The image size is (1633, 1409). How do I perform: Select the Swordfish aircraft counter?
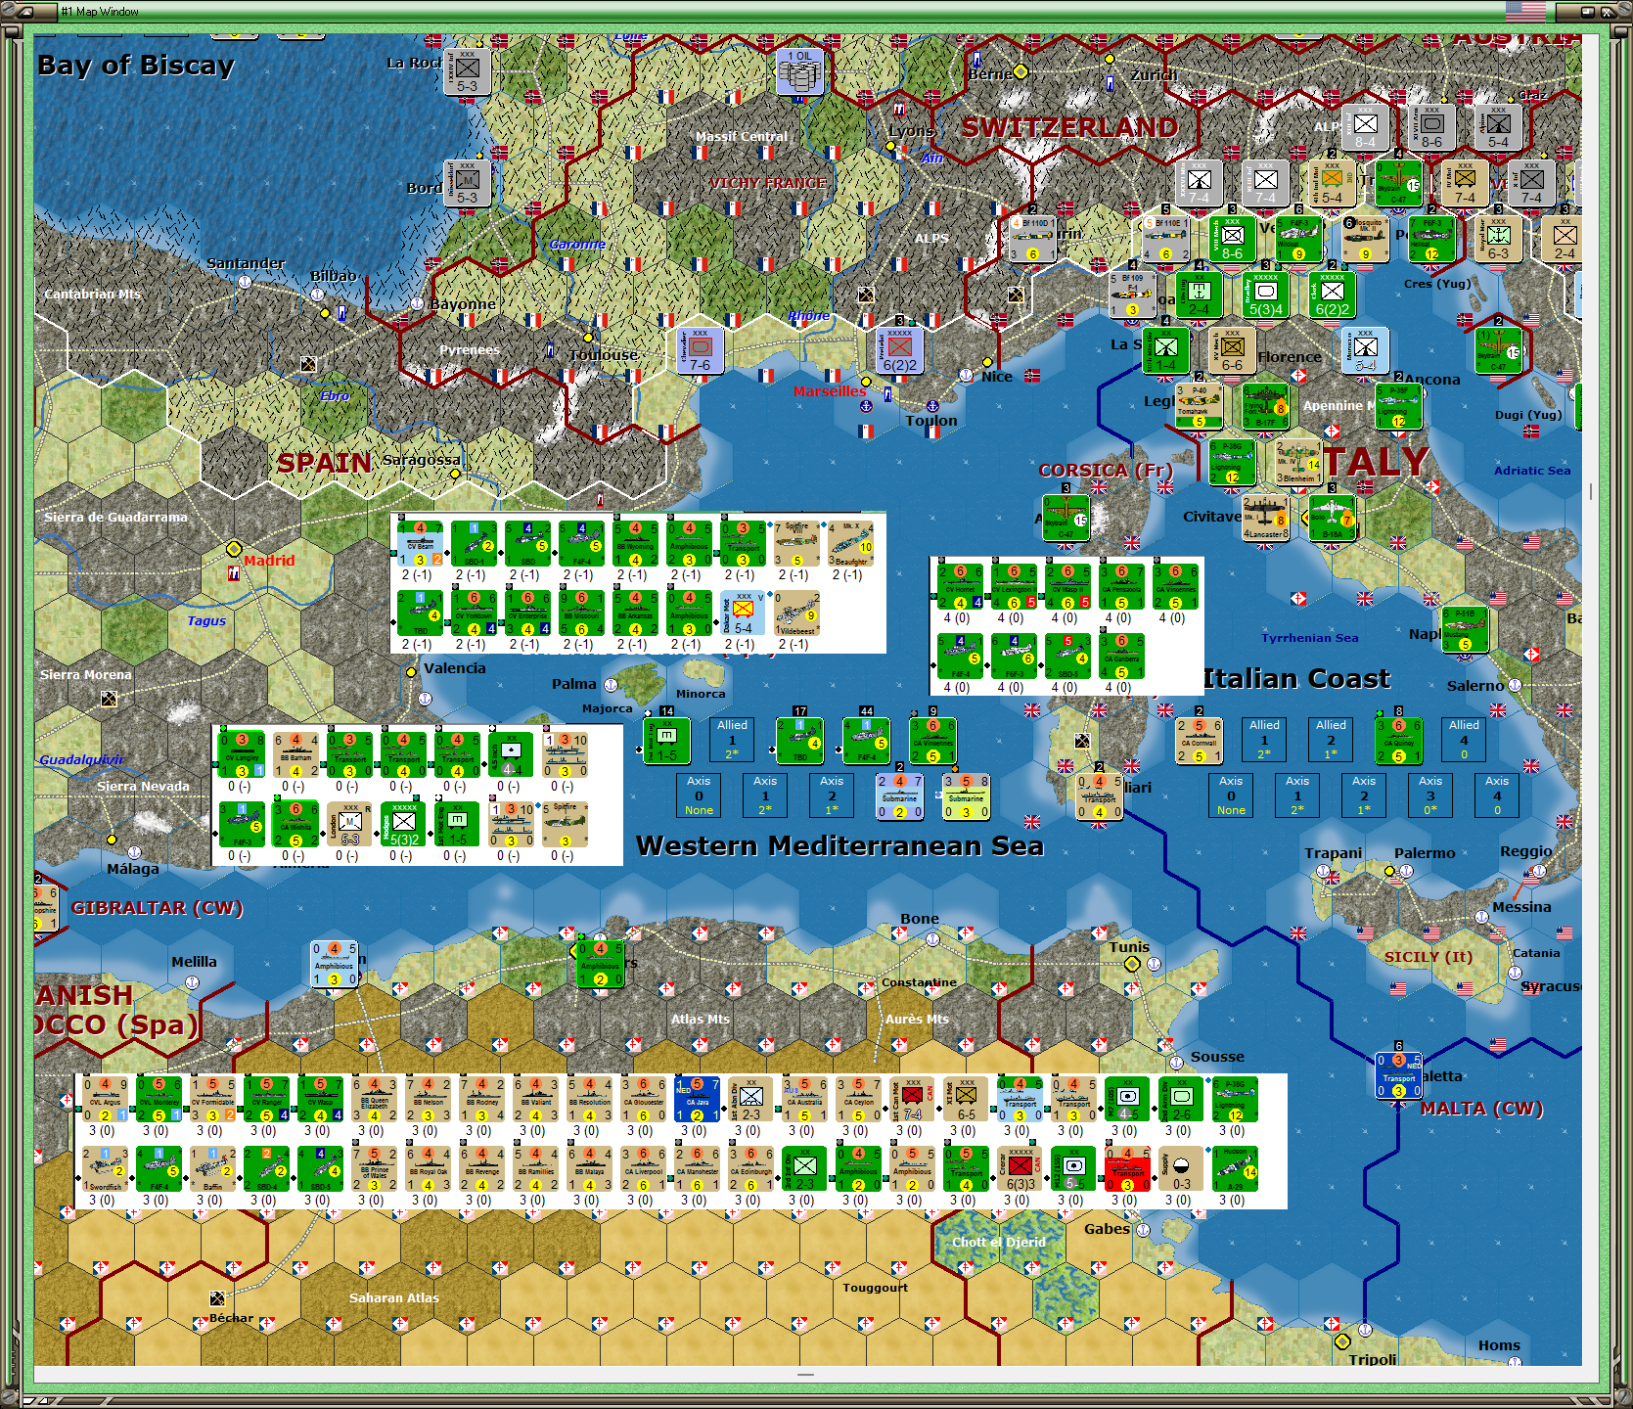[x=105, y=1169]
